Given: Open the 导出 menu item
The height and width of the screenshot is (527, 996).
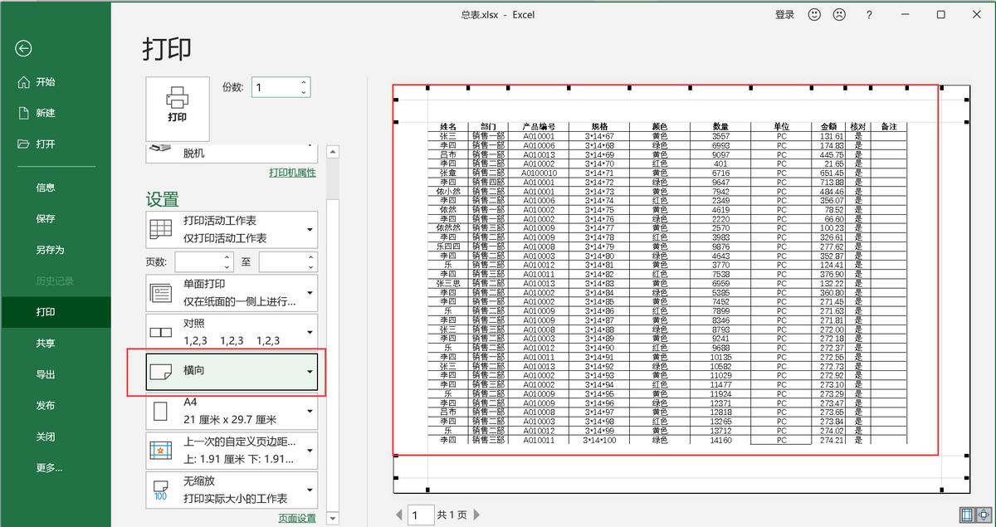Looking at the screenshot, I should click(x=46, y=374).
